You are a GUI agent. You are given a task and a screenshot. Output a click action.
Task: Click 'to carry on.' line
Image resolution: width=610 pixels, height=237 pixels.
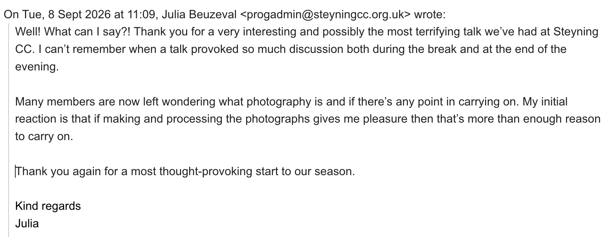[44, 136]
